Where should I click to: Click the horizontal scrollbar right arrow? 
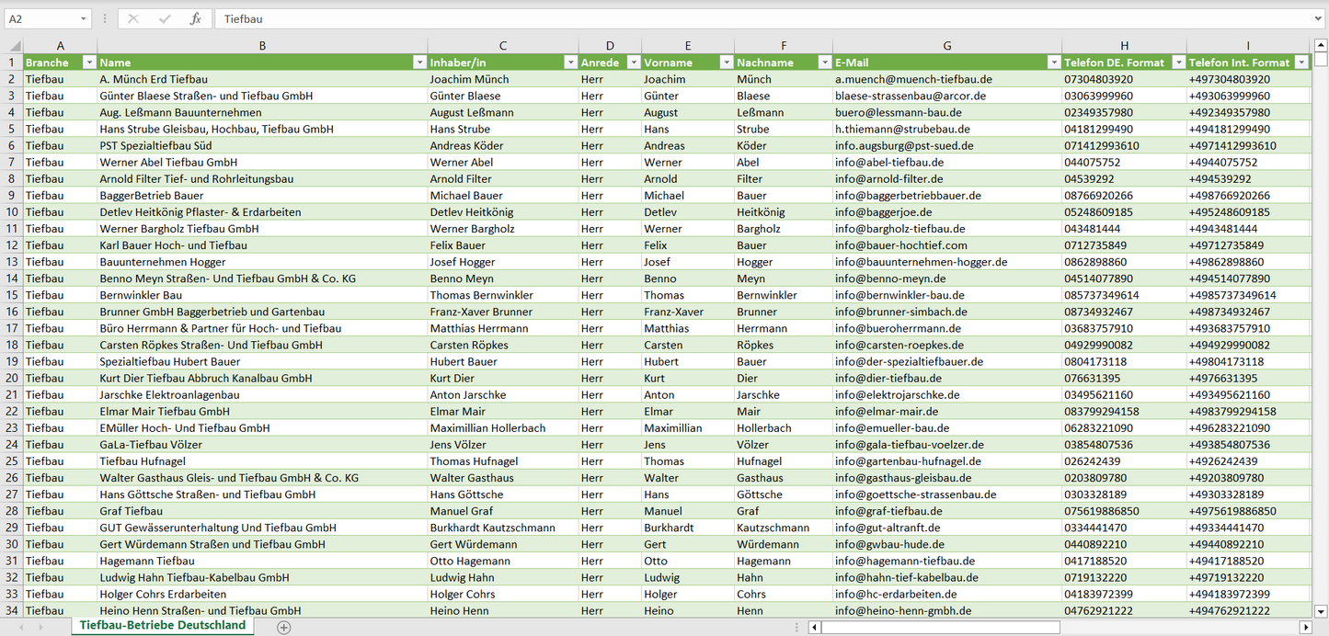[x=1305, y=627]
